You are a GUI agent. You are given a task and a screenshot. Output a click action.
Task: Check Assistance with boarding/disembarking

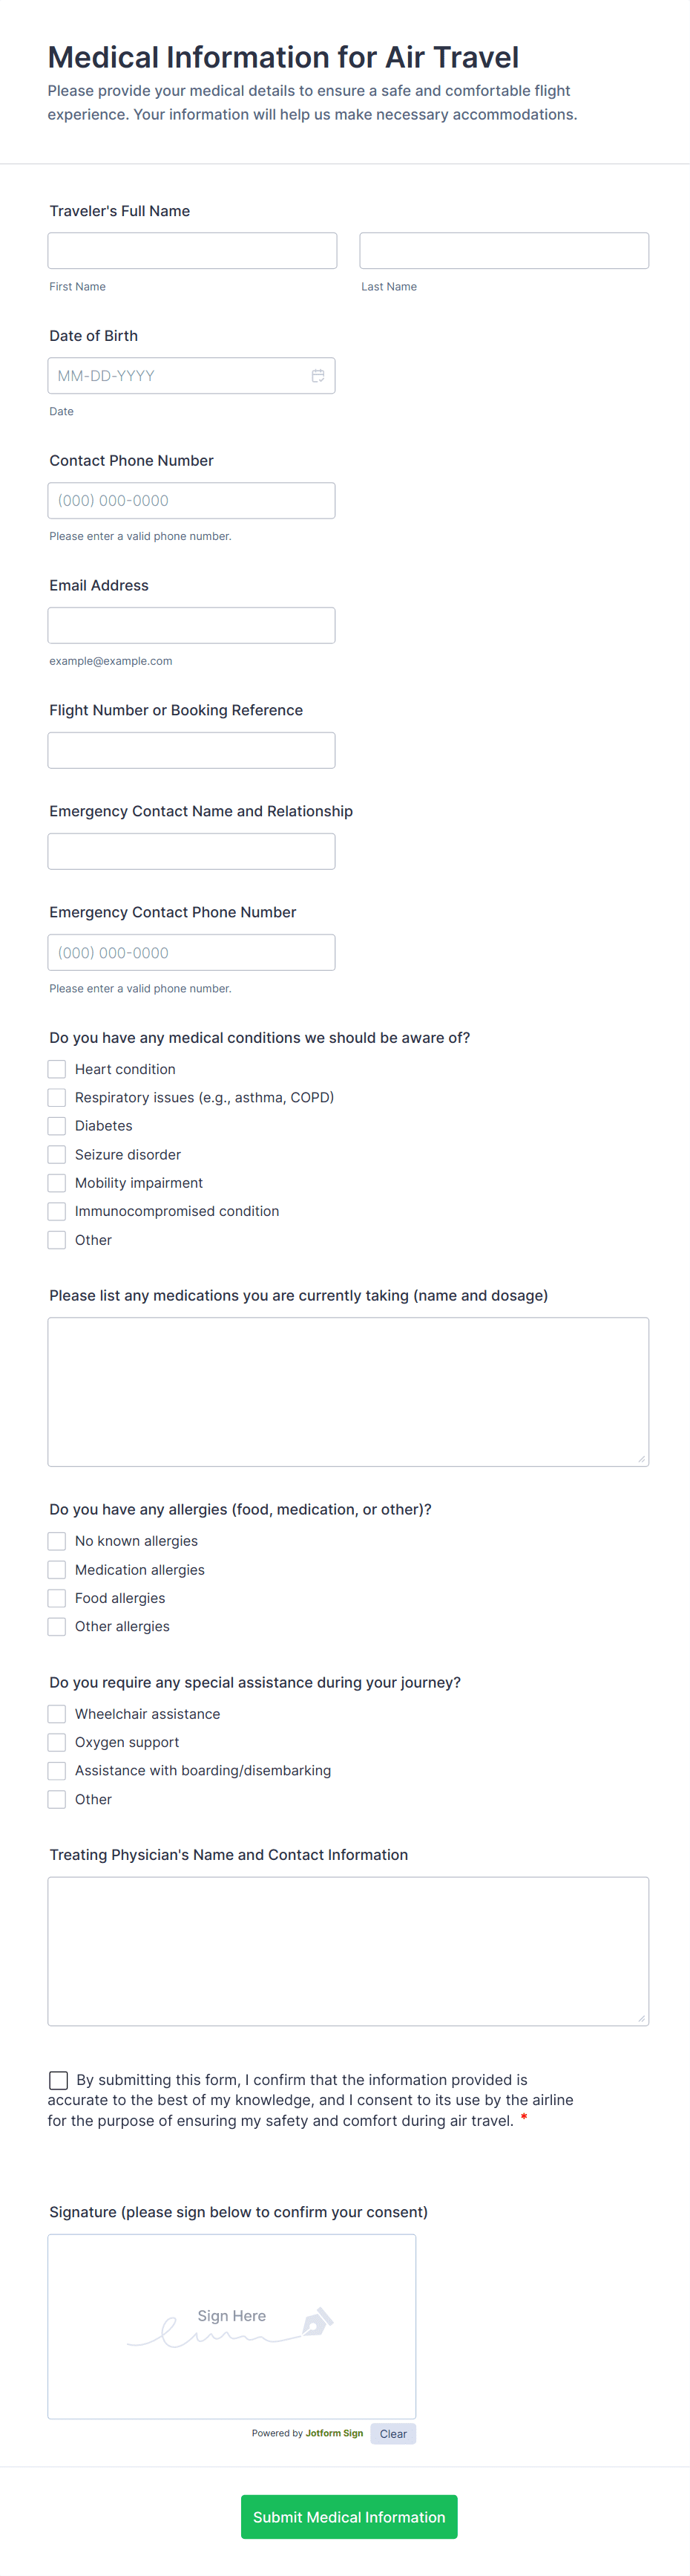[57, 1770]
